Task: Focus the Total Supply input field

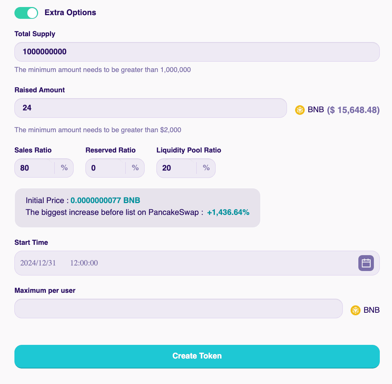Action: coord(197,52)
